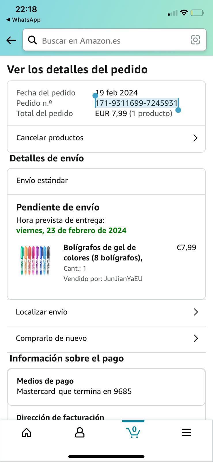Open the shopping cart icon
213x462 pixels.
tap(133, 432)
